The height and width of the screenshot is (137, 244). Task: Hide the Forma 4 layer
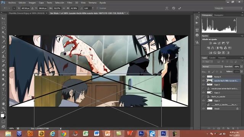pos(203,76)
